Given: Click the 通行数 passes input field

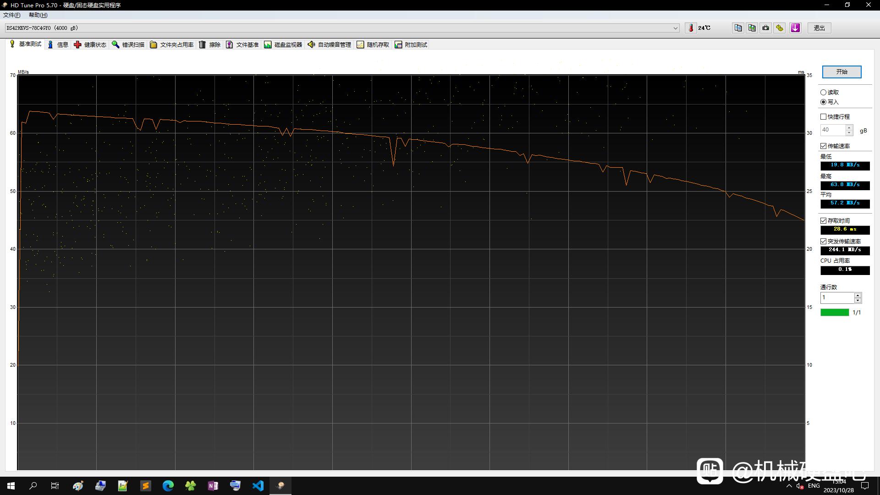Looking at the screenshot, I should pos(837,297).
